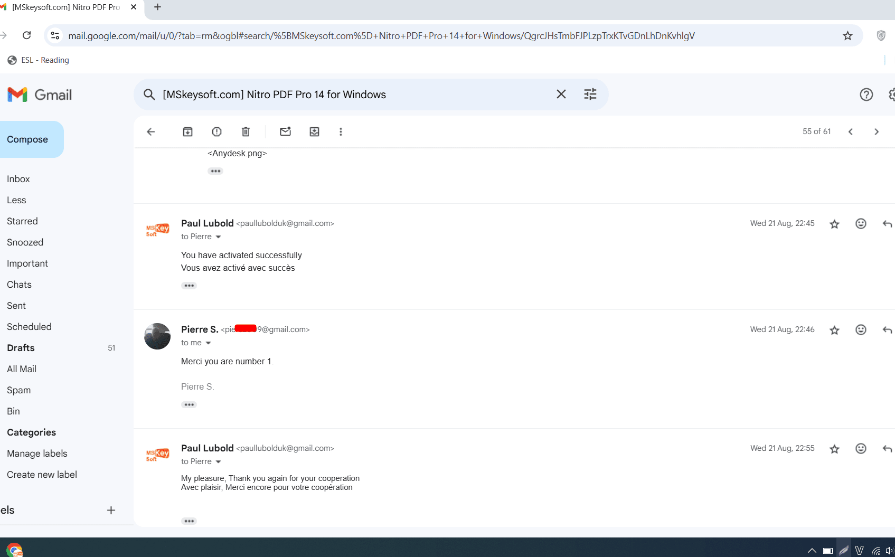Click the Gmail search input field
Viewport: 895px width, 557px height.
[354, 95]
